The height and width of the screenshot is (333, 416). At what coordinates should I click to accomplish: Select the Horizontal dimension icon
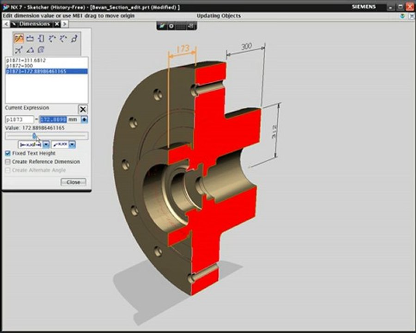click(30, 38)
